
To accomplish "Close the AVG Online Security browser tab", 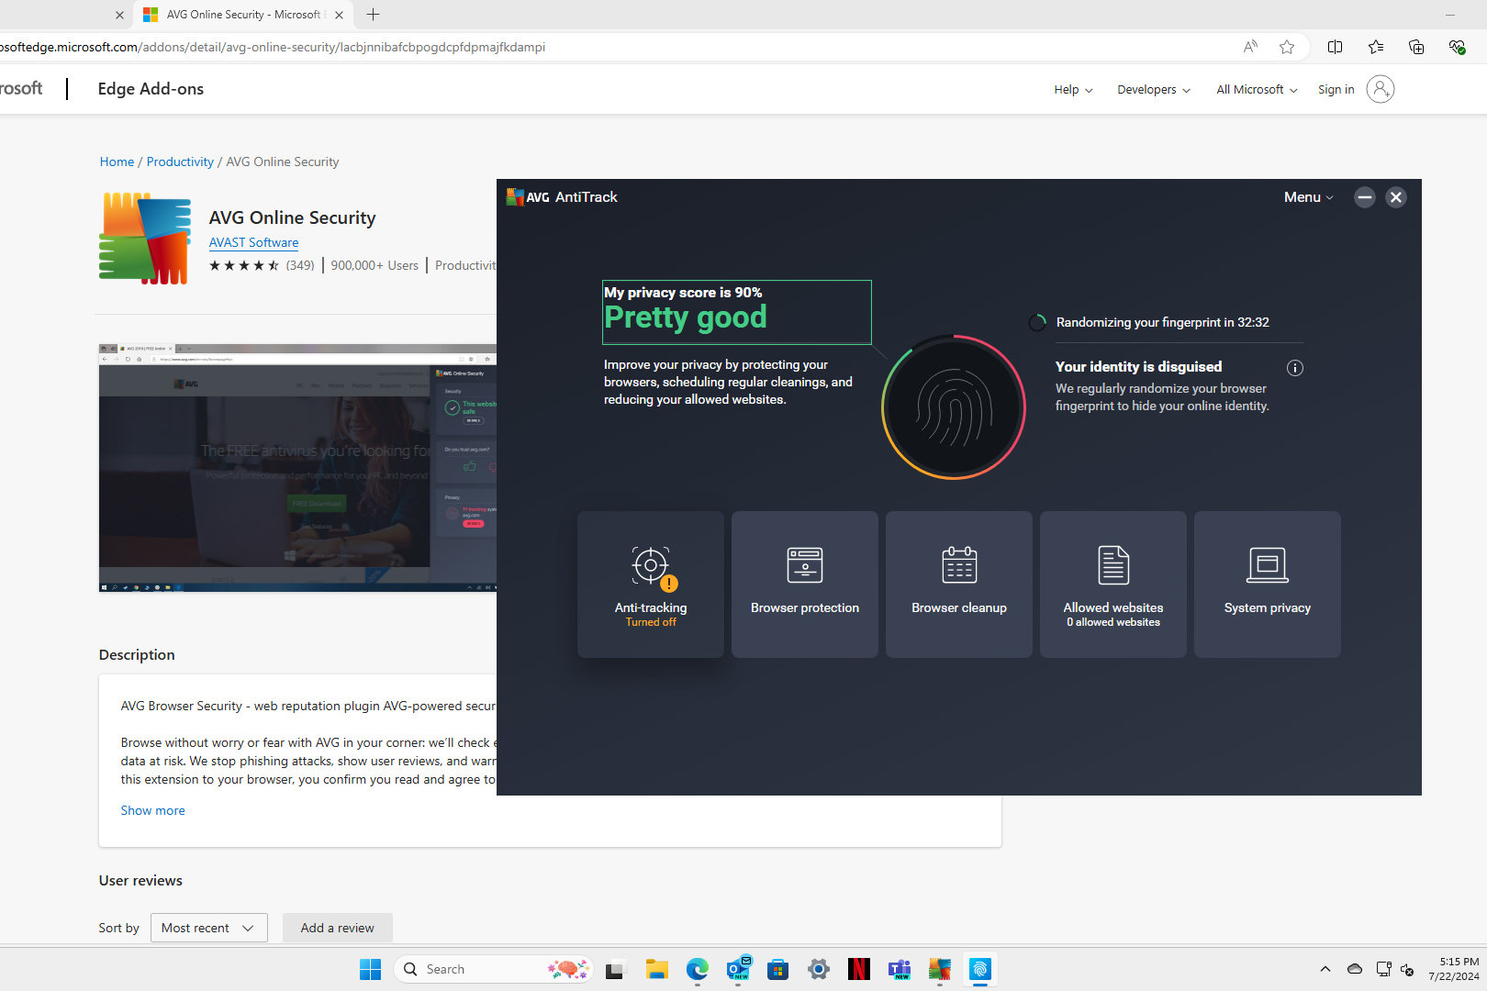I will [339, 15].
